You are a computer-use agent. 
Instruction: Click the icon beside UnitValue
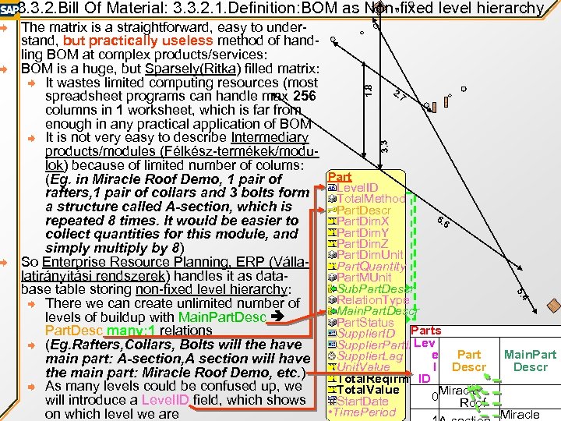click(332, 367)
